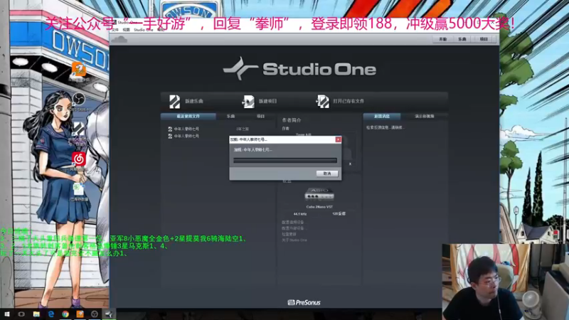Switch to the 新闻消息 news tab
This screenshot has height=320, width=569.
(x=382, y=116)
